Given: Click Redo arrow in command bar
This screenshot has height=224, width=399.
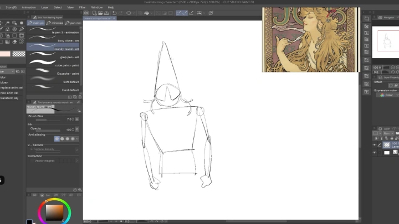Looking at the screenshot, I should coord(121,13).
